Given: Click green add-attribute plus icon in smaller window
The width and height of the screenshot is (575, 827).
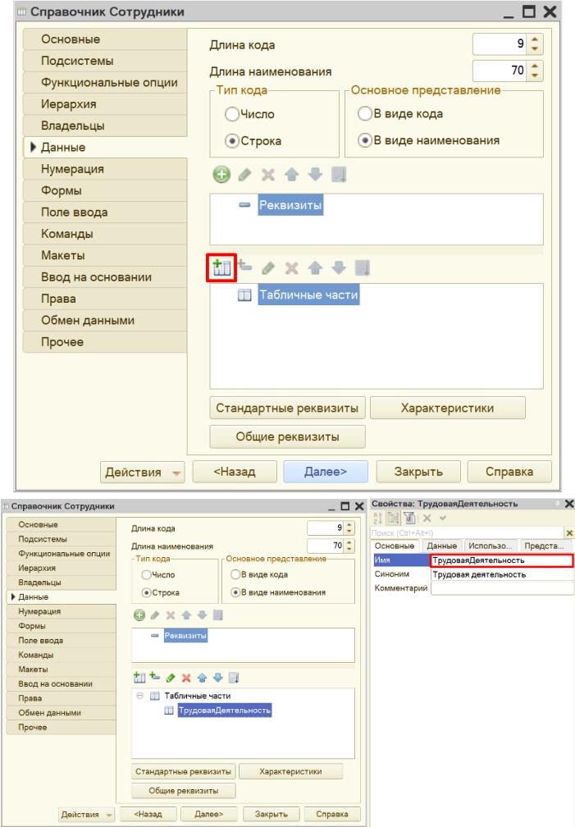Looking at the screenshot, I should (x=139, y=615).
